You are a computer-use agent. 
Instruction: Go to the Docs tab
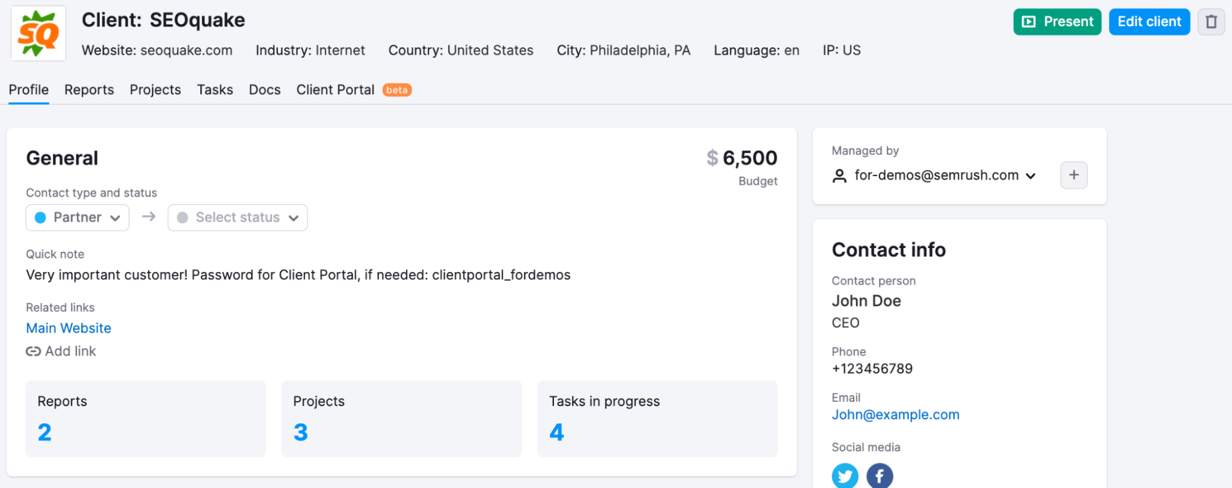pyautogui.click(x=265, y=90)
